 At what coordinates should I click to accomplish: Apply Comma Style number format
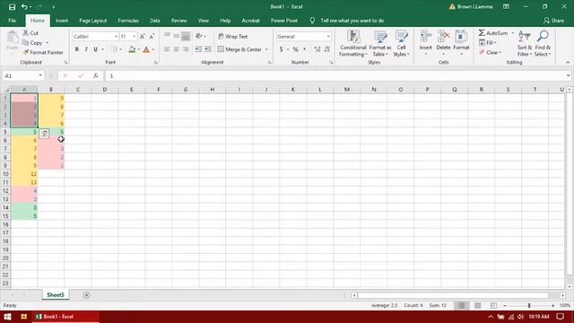click(304, 49)
